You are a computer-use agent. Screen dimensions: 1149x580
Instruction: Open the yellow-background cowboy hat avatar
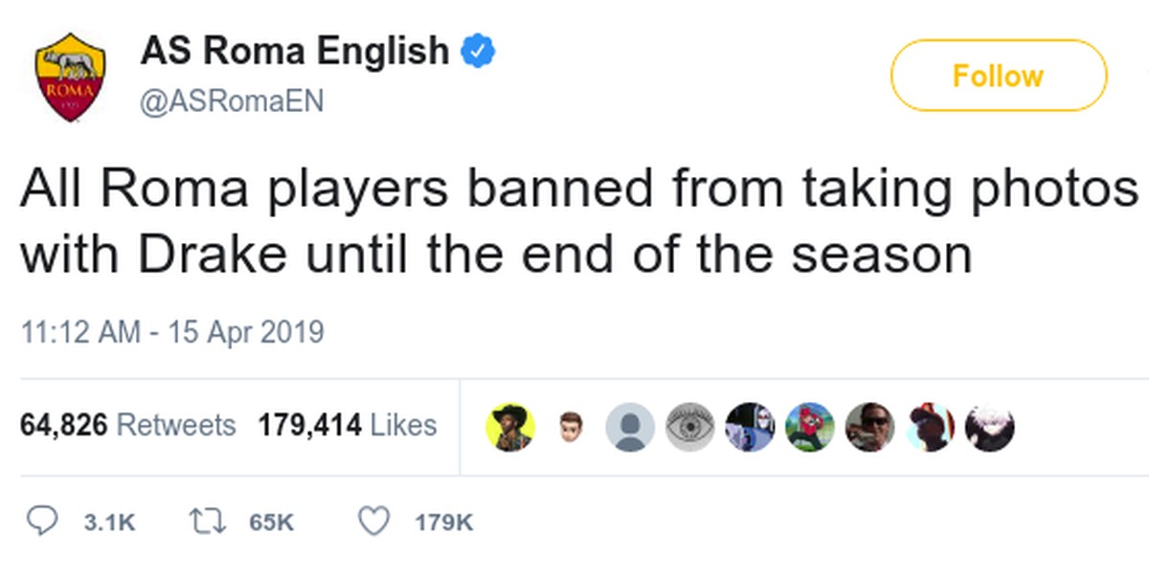[x=509, y=427]
